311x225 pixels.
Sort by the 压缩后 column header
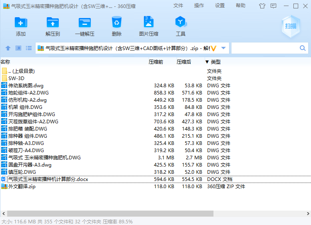[184, 62]
